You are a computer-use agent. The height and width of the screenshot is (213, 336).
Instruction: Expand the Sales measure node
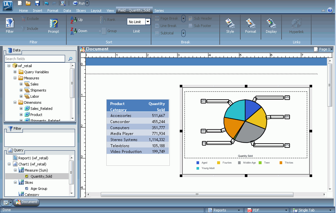tap(21, 84)
